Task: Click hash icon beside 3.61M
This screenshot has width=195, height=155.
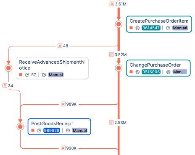Action: pyautogui.click(x=112, y=4)
